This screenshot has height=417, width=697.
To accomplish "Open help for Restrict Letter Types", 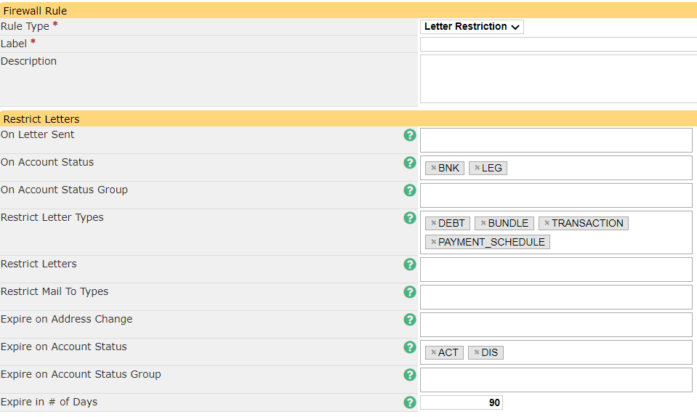I will pos(410,218).
